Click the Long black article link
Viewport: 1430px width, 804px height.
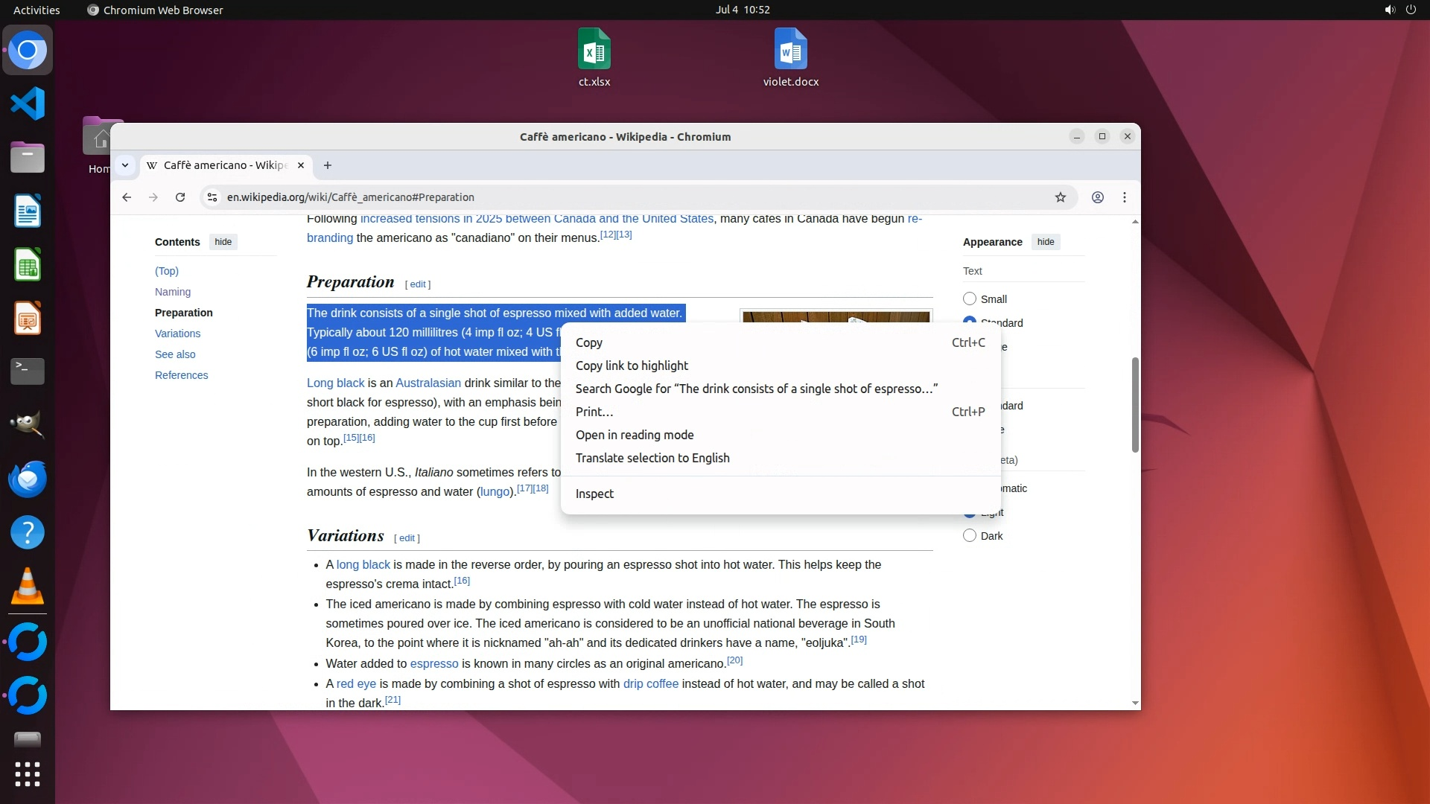(x=335, y=383)
